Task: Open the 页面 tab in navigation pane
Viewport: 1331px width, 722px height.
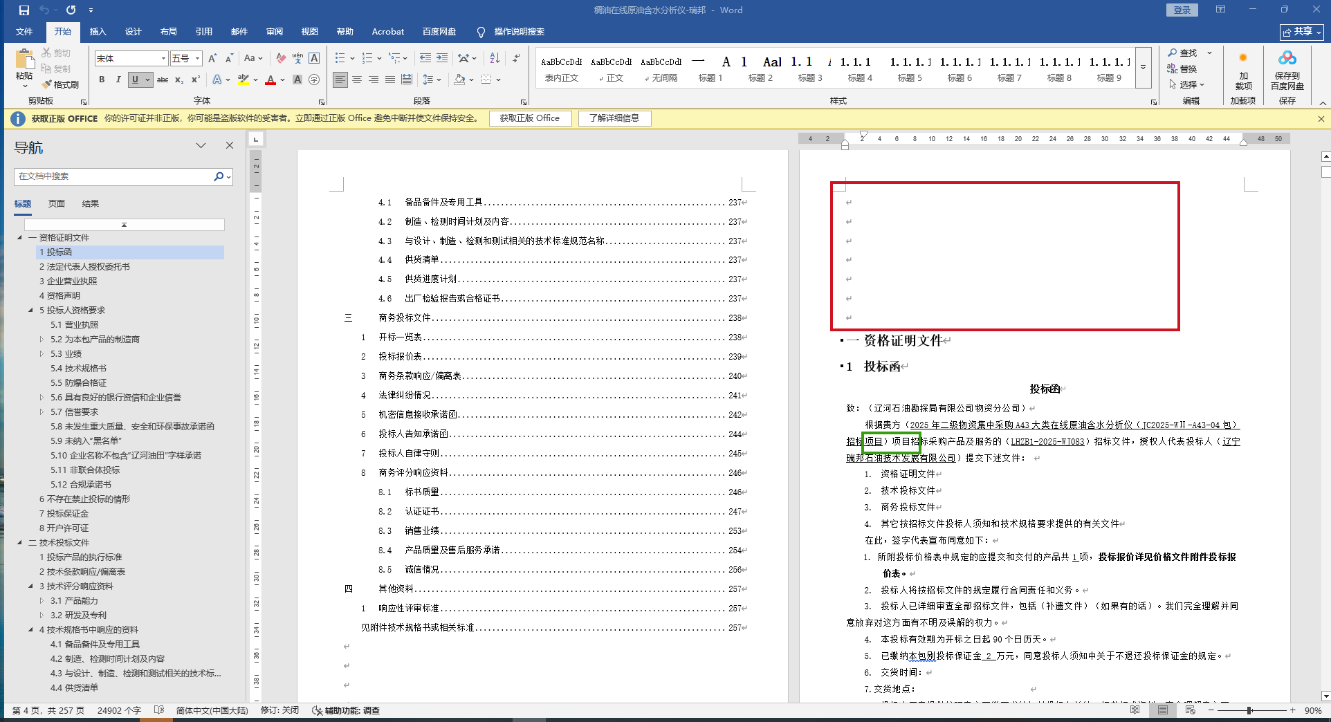Action: point(57,204)
